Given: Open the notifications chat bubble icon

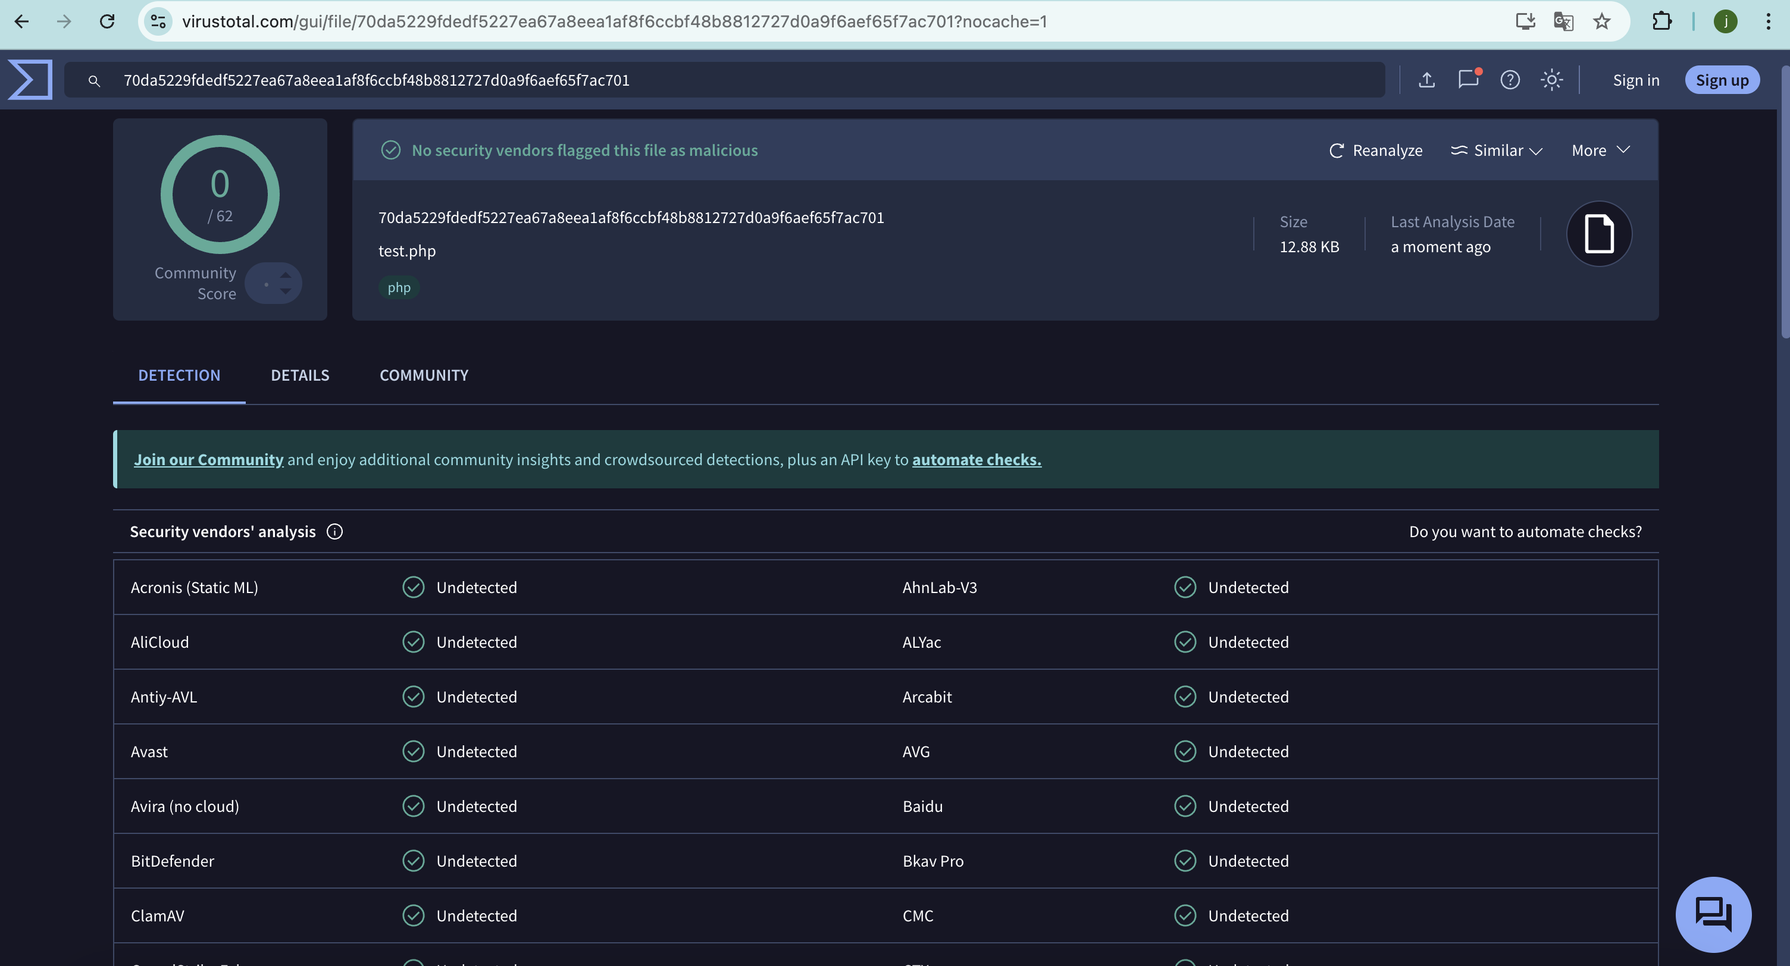Looking at the screenshot, I should [1467, 79].
